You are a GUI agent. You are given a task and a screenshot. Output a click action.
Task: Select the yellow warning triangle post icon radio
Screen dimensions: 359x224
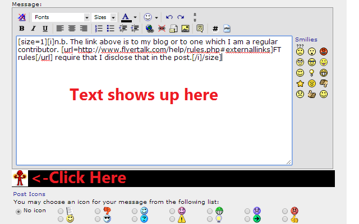pos(172,219)
